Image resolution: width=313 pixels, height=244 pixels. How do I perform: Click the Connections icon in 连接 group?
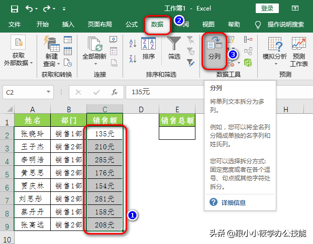[114, 40]
